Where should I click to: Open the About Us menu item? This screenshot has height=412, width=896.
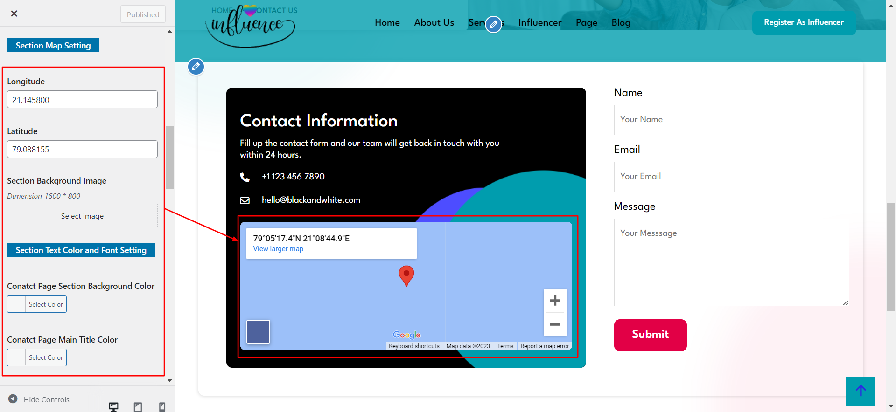tap(434, 22)
